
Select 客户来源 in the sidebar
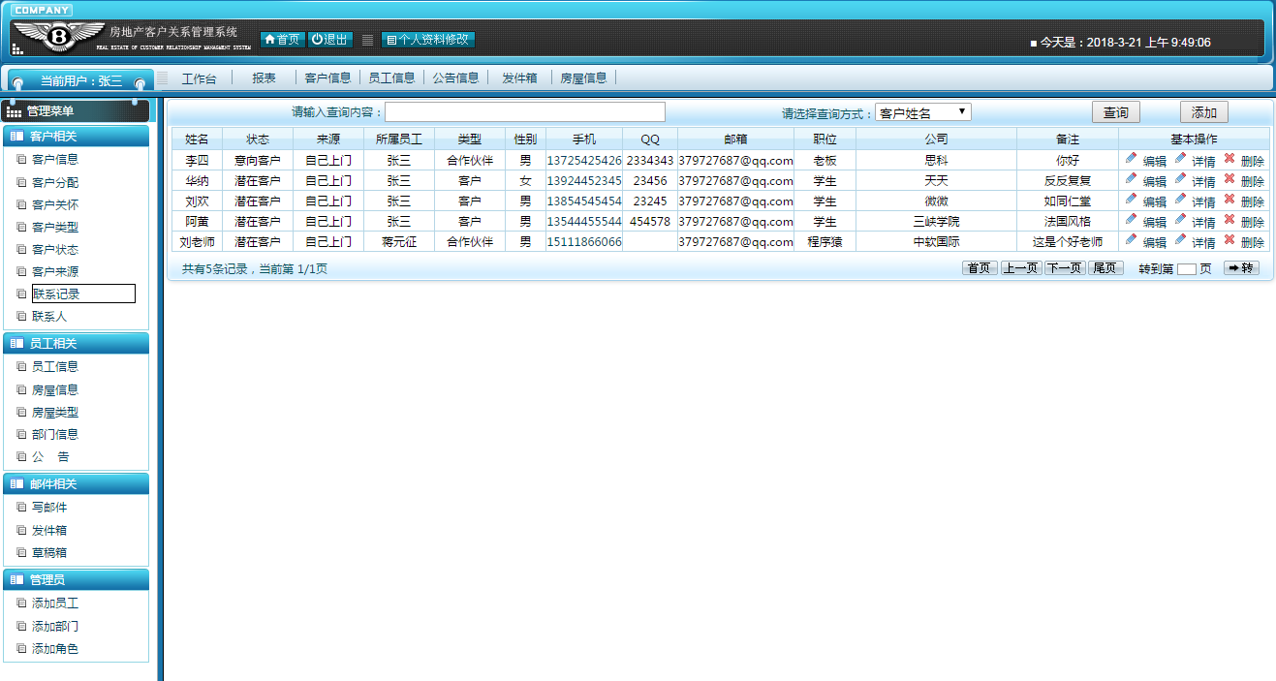click(x=55, y=271)
